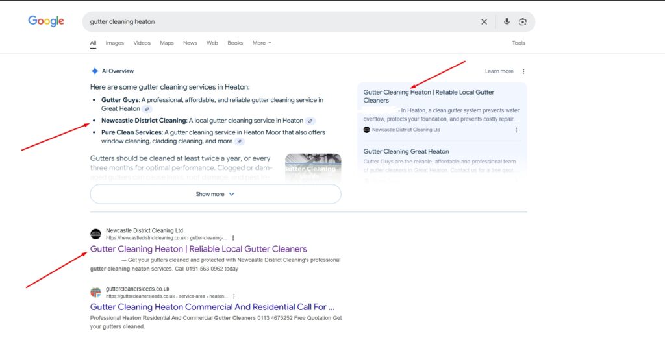Switch to the News tab

(190, 43)
